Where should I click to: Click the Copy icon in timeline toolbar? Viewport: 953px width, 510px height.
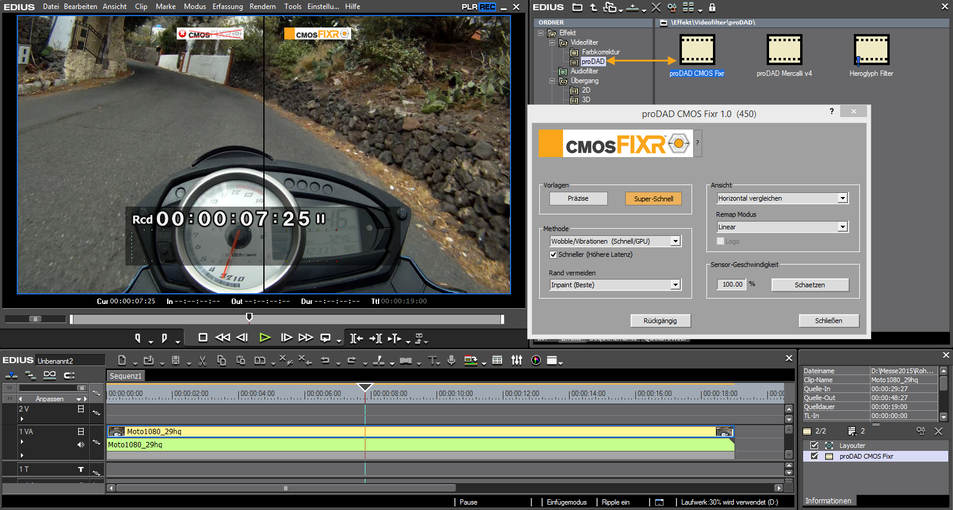point(222,360)
